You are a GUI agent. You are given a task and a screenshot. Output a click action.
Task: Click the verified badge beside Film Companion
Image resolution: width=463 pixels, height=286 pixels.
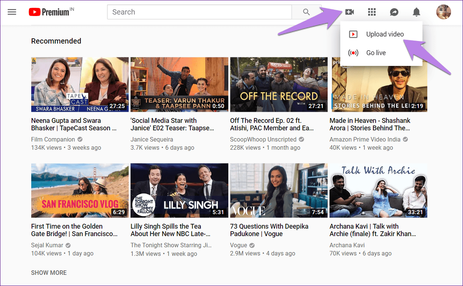pos(80,139)
